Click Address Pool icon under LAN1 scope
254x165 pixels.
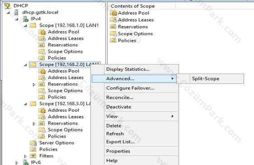coord(42,32)
